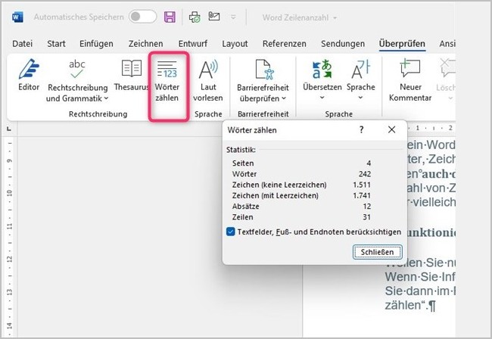
Task: Close the Wörter zählen dialog with X
Action: pyautogui.click(x=391, y=130)
